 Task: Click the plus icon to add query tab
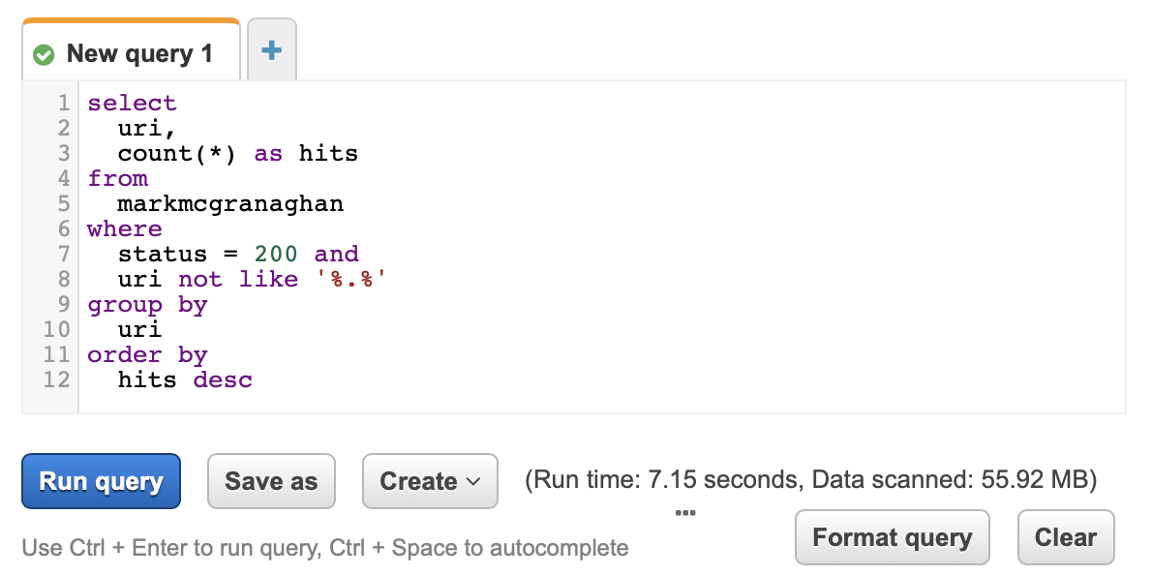(272, 50)
